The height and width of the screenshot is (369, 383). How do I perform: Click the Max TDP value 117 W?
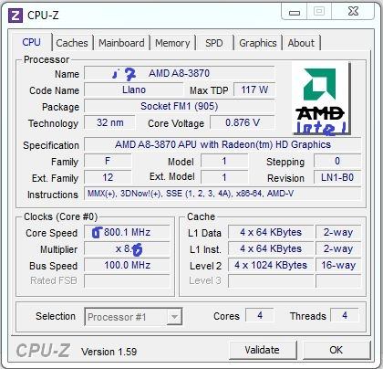(x=254, y=90)
